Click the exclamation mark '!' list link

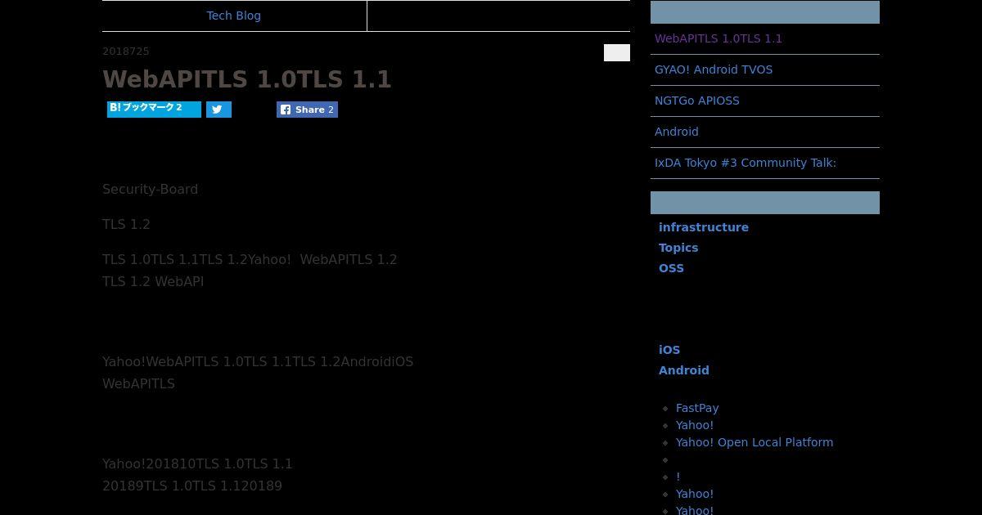coord(678,477)
